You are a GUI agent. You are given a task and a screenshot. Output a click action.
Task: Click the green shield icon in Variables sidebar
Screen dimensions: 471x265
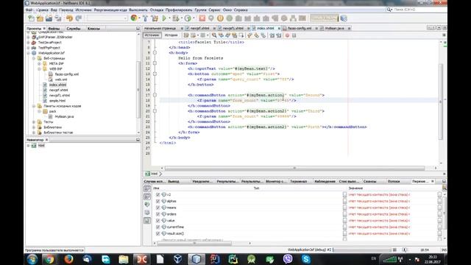147,205
